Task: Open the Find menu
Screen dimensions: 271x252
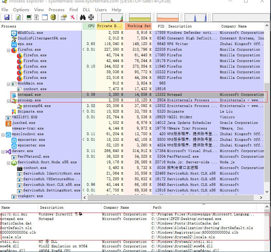Action: click(74, 10)
